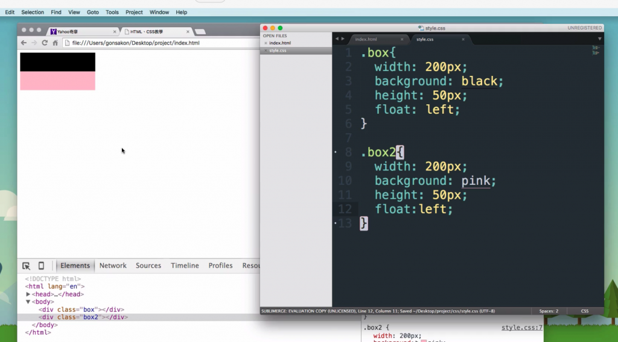Expand the head node in DevTools

coord(28,294)
